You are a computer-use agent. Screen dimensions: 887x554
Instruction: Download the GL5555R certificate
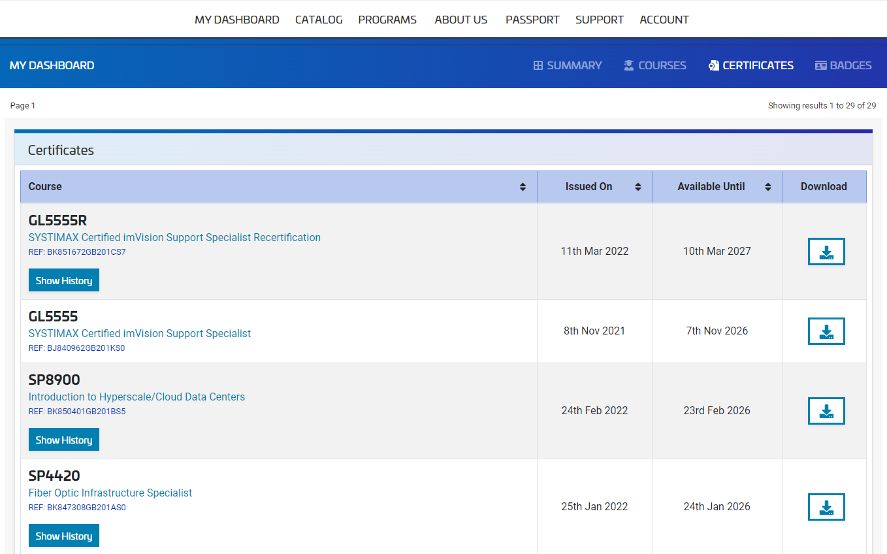point(826,252)
